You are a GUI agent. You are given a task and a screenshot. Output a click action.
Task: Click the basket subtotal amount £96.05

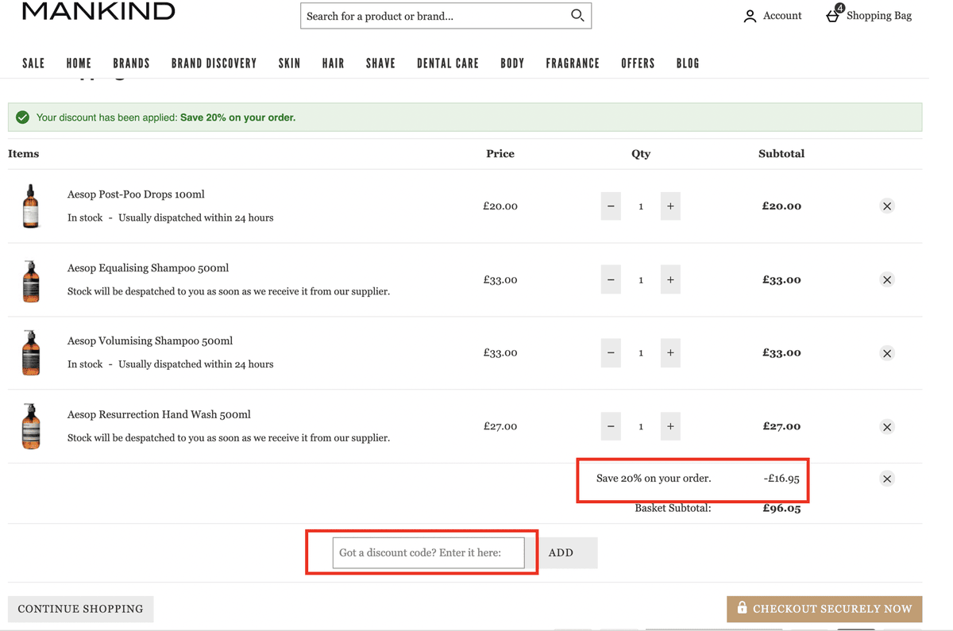click(x=781, y=508)
